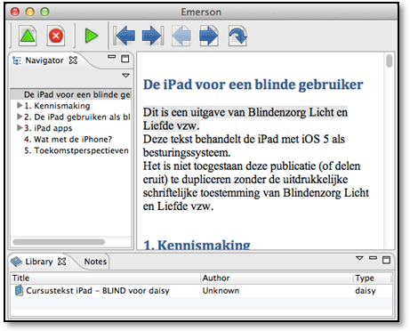Click the curved blue arrow page icon
Image resolution: width=410 pixels, height=331 pixels.
pos(237,36)
